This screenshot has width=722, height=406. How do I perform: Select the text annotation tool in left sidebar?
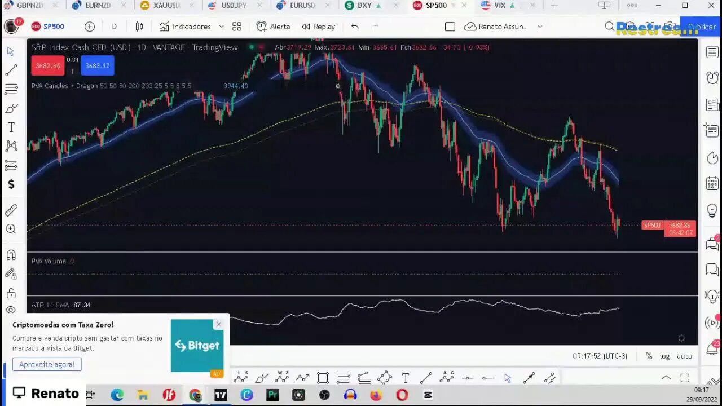[11, 127]
